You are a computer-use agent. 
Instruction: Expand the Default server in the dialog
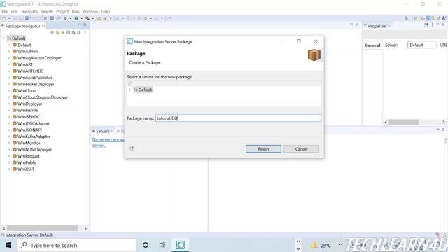click(130, 90)
